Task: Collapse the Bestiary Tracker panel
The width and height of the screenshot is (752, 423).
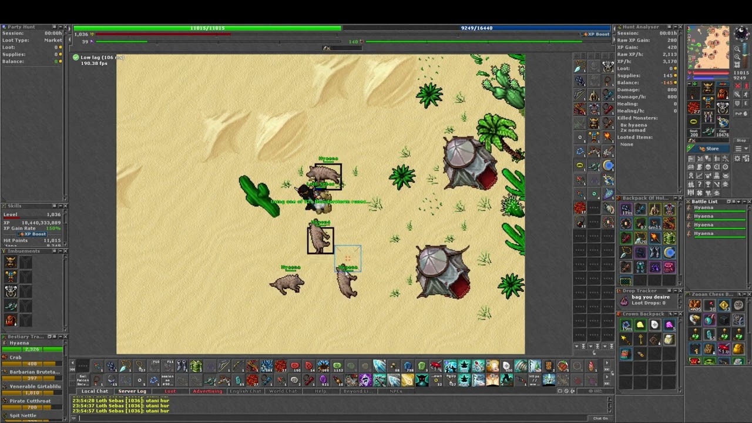Action: [x=61, y=337]
